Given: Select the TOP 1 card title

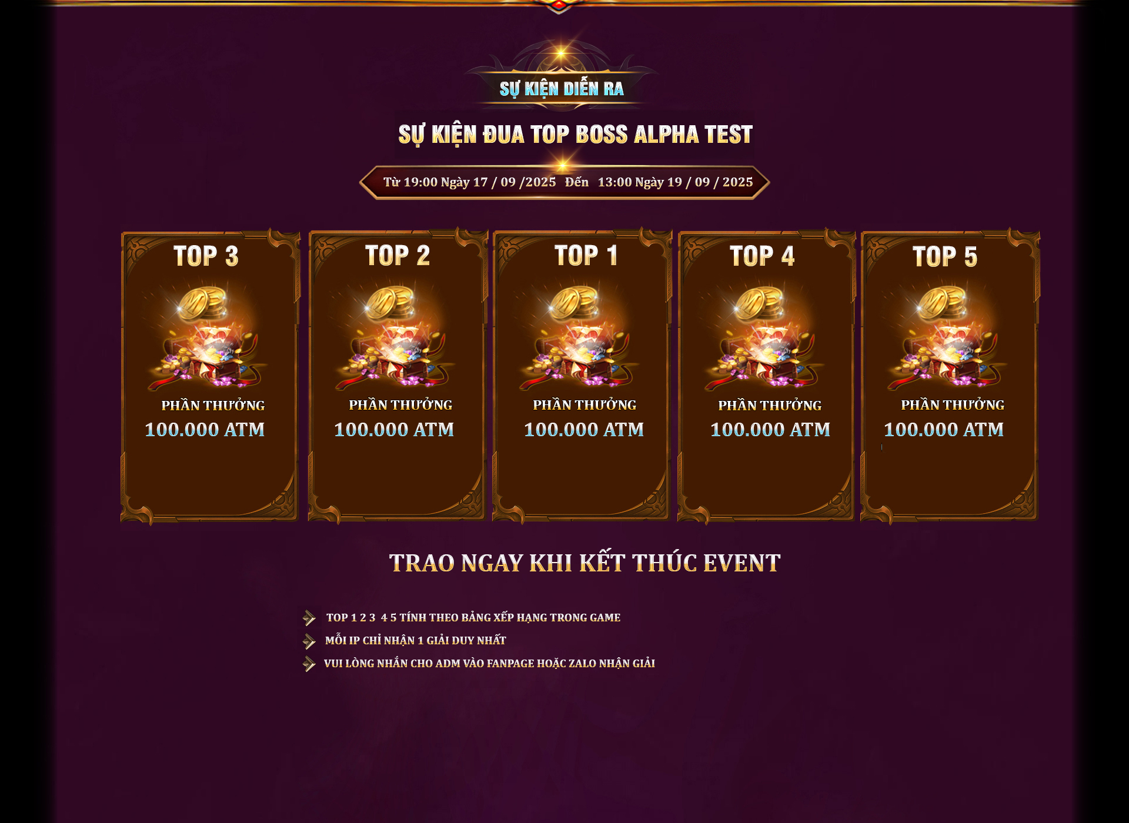Looking at the screenshot, I should click(586, 255).
